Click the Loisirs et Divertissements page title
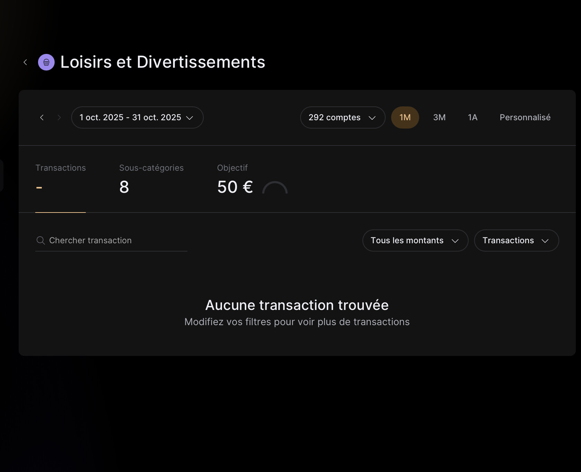 [x=163, y=62]
